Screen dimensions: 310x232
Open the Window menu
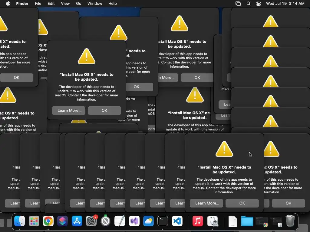(x=95, y=4)
